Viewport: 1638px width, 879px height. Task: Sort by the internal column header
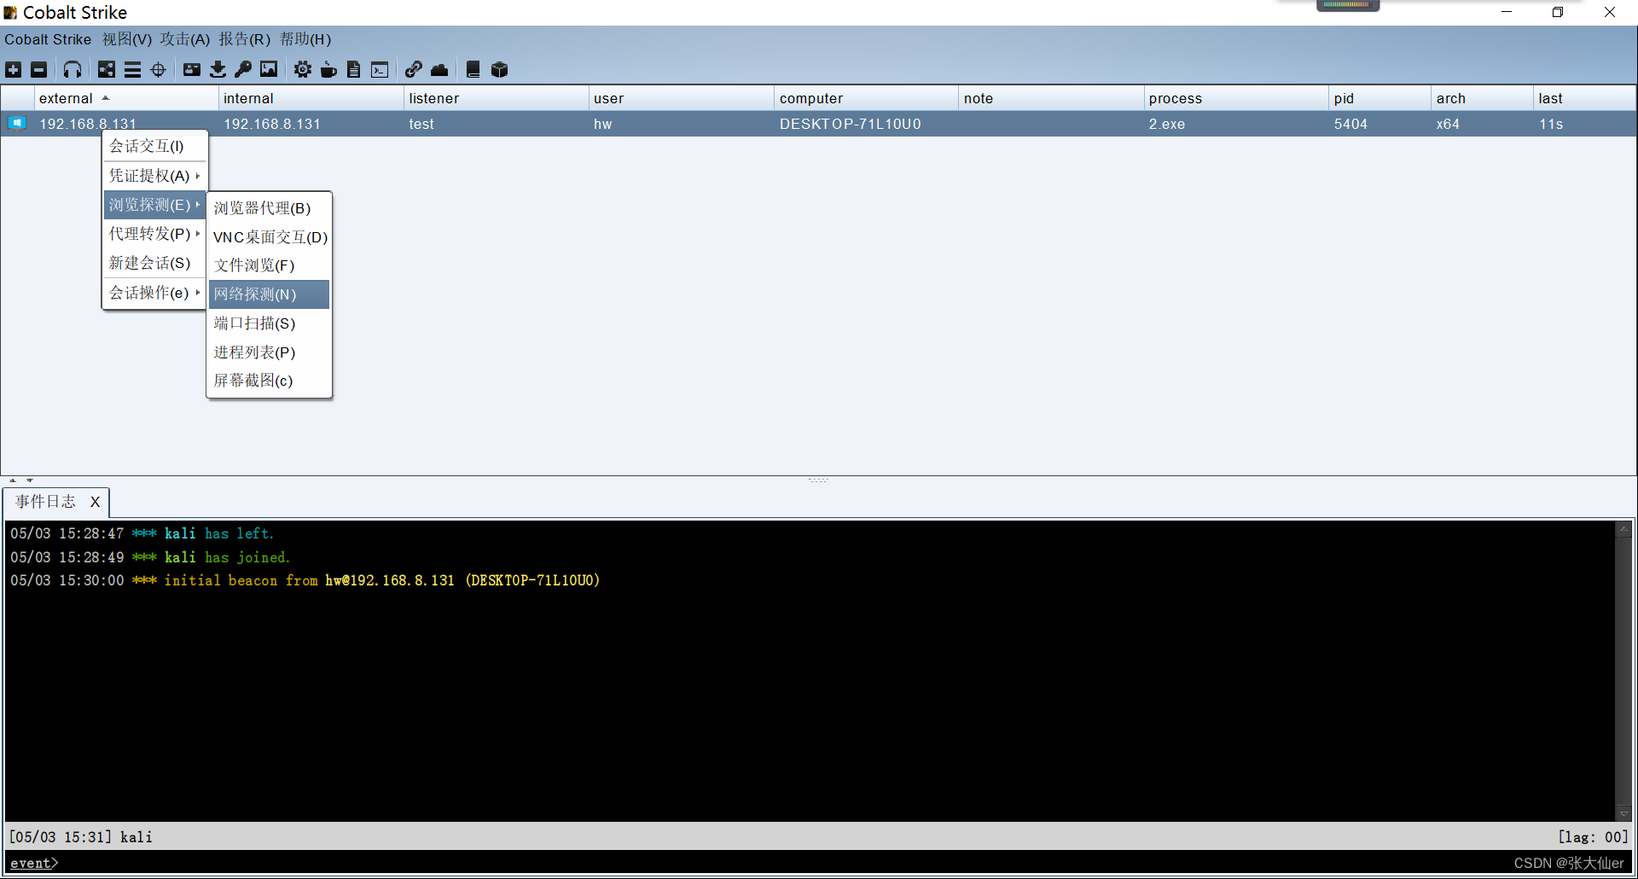click(x=311, y=98)
